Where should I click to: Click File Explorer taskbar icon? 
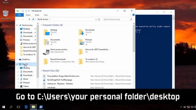33,107
